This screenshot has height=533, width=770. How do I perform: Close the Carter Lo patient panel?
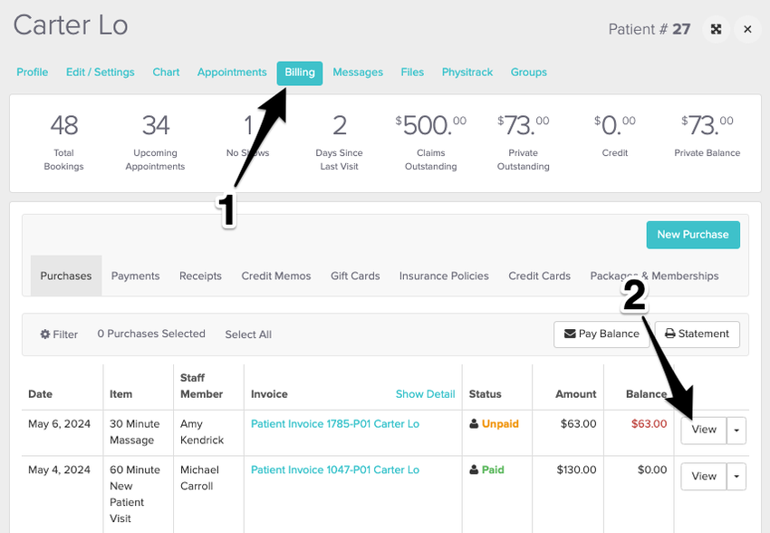(x=747, y=30)
